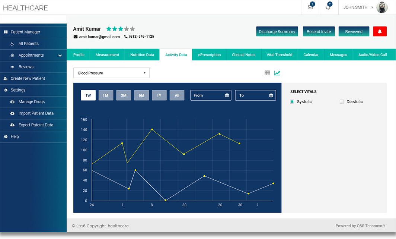The width and height of the screenshot is (396, 239).
Task: Open the Measurement tab
Action: click(x=107, y=55)
